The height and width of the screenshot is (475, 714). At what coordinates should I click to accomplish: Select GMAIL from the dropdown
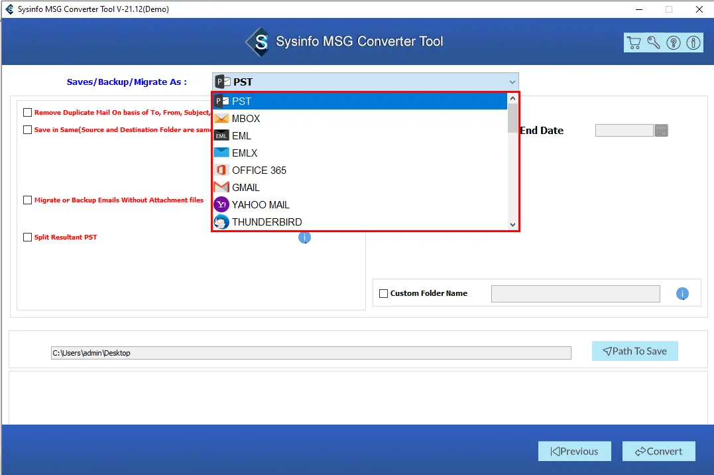point(360,187)
